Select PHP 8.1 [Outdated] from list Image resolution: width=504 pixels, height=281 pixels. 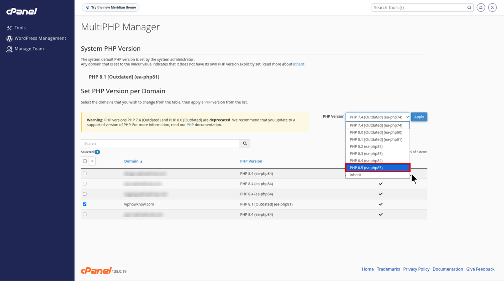coord(377,139)
